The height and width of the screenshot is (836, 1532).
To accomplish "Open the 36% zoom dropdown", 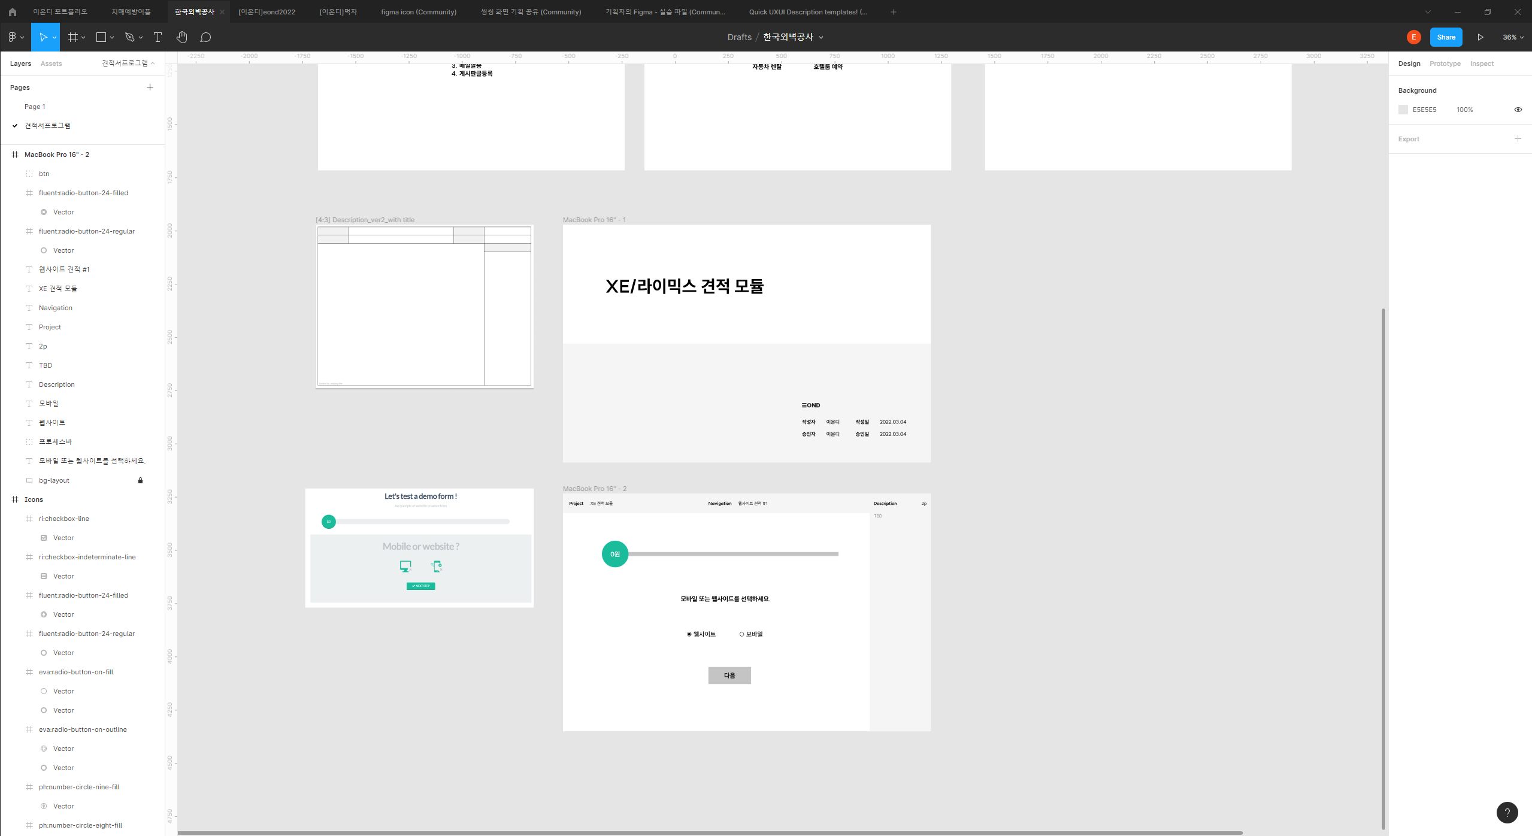I will 1513,37.
